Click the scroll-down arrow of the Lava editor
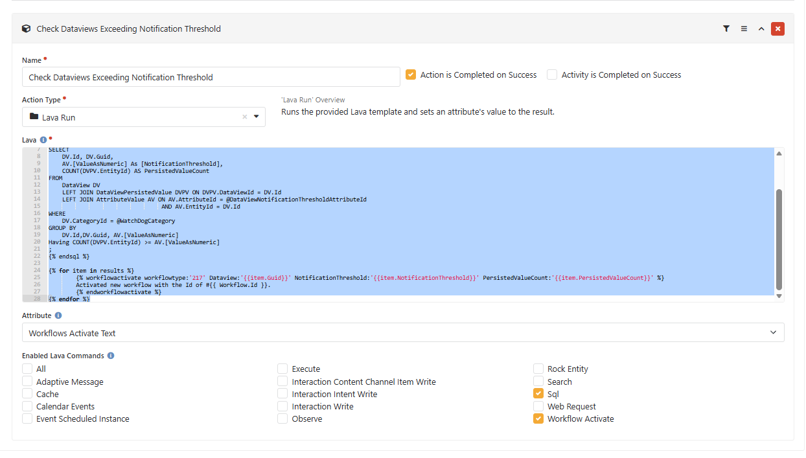This screenshot has height=458, width=806. [x=779, y=296]
